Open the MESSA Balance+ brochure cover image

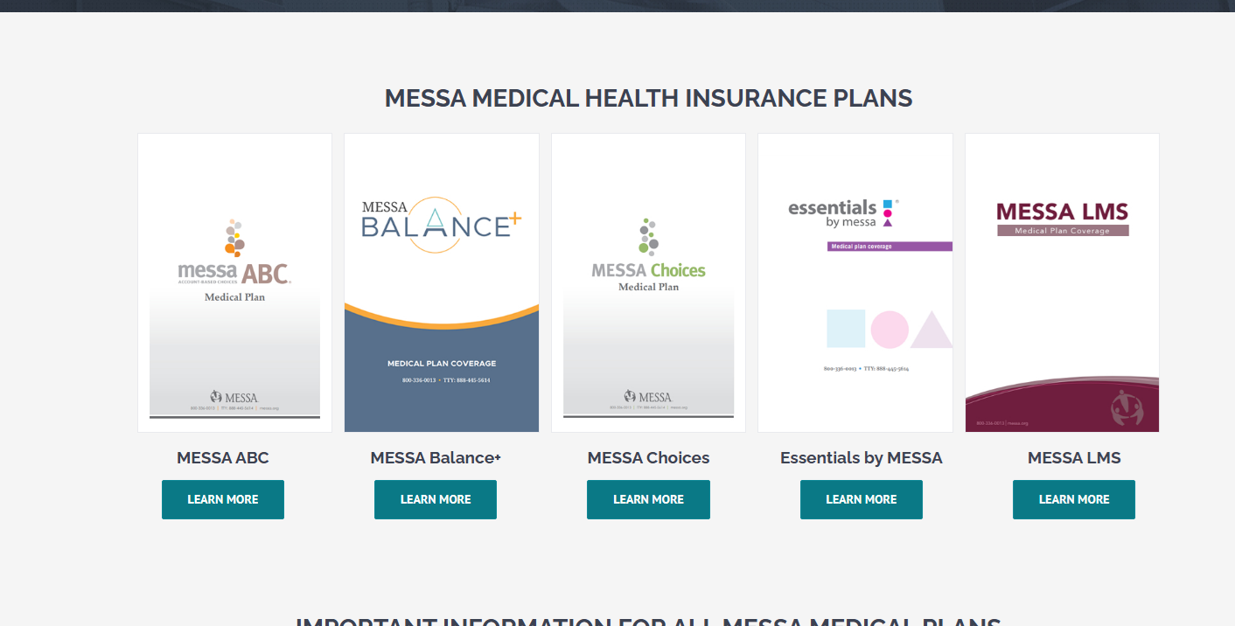pyautogui.click(x=442, y=282)
